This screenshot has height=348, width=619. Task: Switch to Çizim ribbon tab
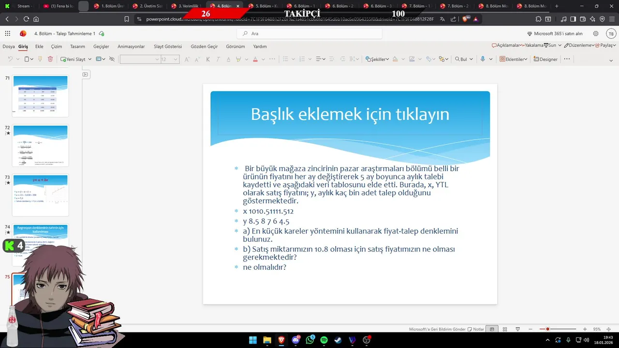coord(57,46)
